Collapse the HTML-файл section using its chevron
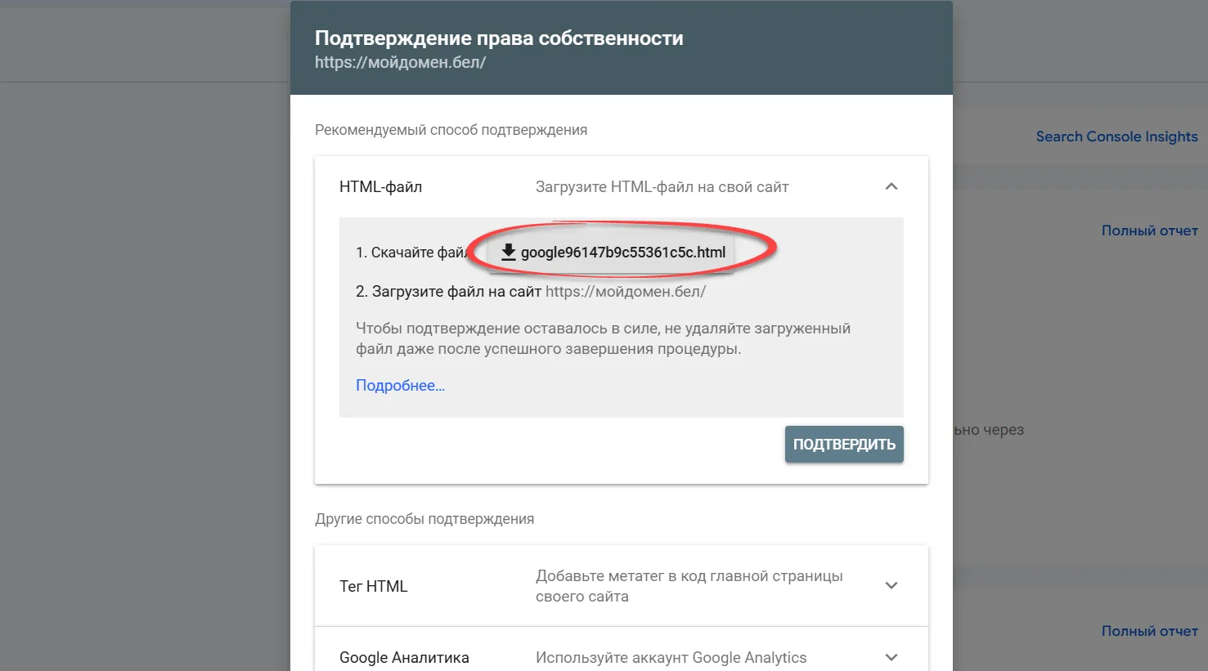Viewport: 1208px width, 671px height. tap(891, 187)
